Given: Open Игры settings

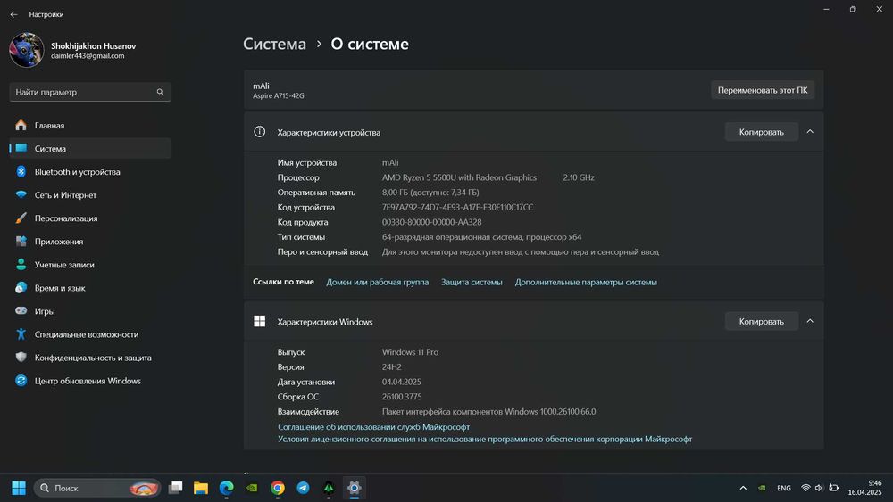Looking at the screenshot, I should [x=90, y=311].
